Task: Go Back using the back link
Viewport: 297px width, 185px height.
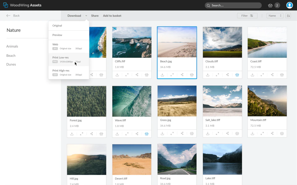Action: [x=13, y=16]
